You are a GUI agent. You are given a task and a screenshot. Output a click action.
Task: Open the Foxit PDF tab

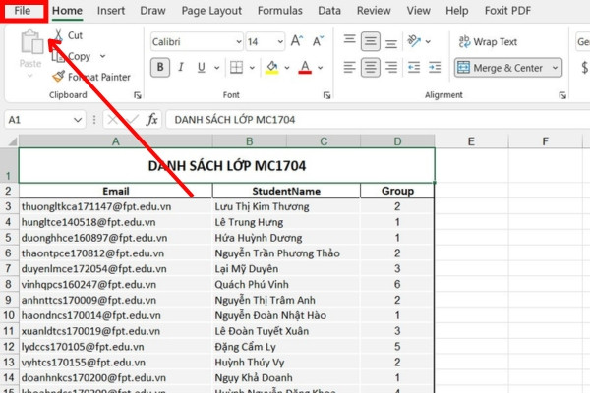click(507, 11)
